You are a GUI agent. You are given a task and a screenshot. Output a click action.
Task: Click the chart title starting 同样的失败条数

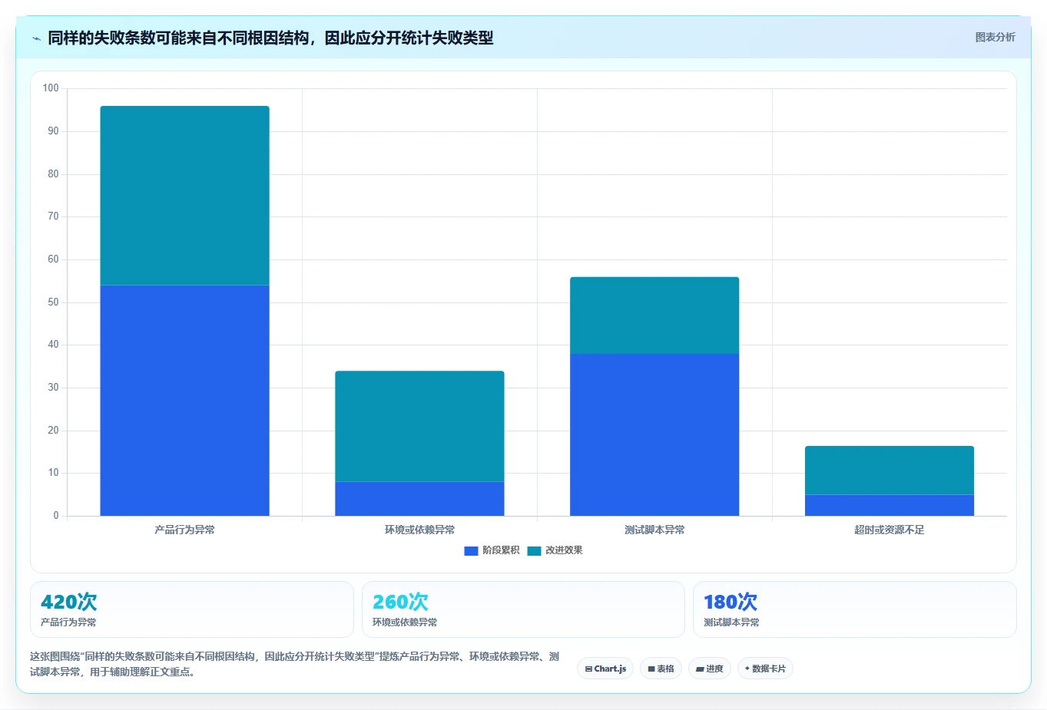(270, 38)
